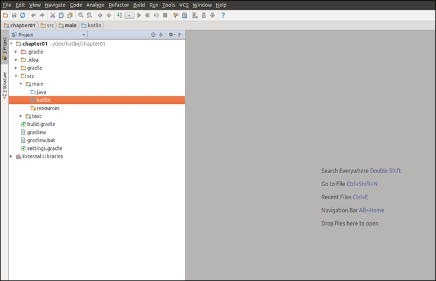436x281 pixels.
Task: Open the Build menu
Action: (139, 5)
